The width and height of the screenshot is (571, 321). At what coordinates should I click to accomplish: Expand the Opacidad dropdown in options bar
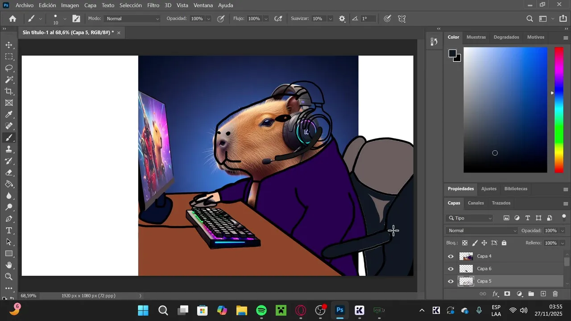click(x=208, y=19)
